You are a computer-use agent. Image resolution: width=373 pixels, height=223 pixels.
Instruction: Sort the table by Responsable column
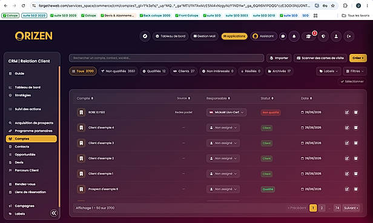click(x=218, y=98)
